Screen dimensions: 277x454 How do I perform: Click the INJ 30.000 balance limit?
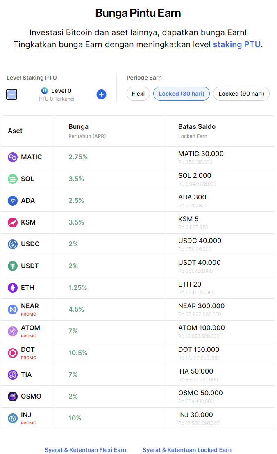click(195, 415)
